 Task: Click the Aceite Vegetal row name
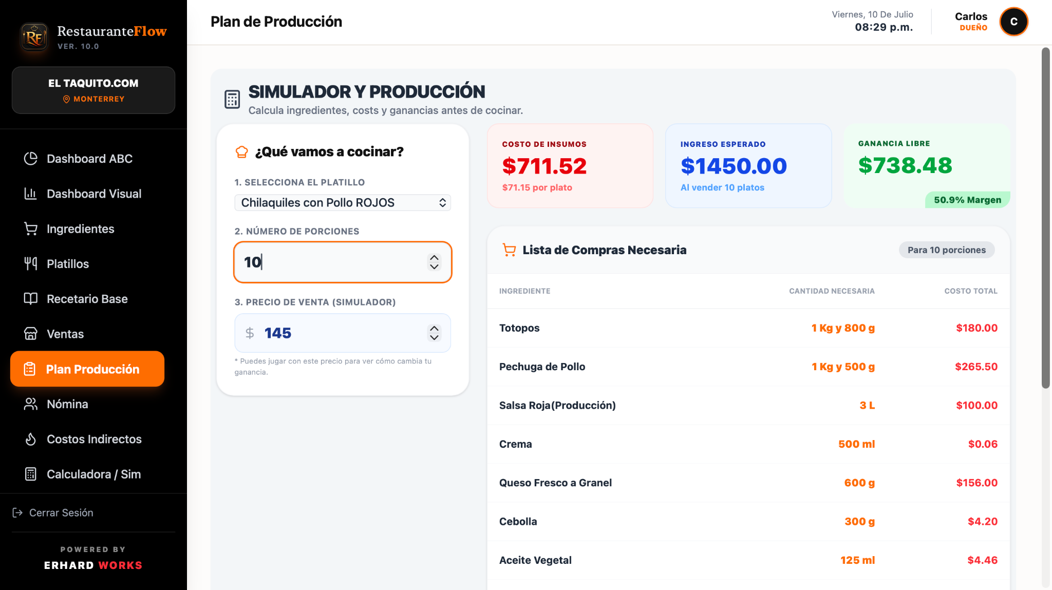535,560
